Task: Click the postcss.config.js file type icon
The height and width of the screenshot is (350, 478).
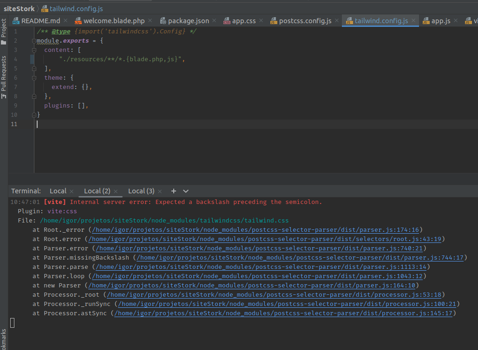Action: 273,20
